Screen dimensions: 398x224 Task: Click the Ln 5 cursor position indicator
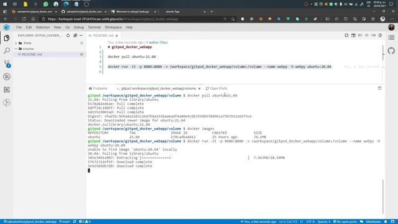coord(288,222)
